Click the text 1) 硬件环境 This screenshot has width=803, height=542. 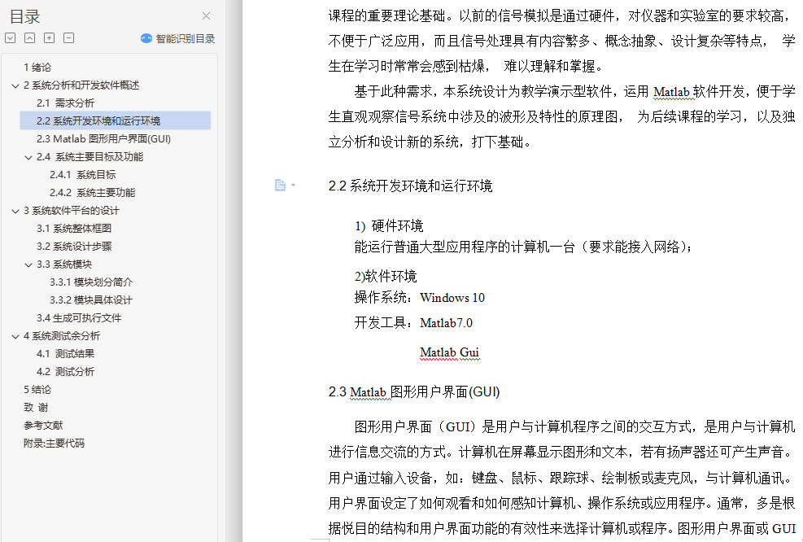(389, 226)
